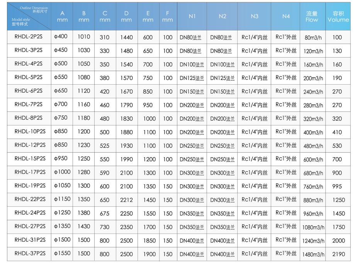This screenshot has width=360, height=265.
Task: Click the '容积 Volume' column header
Action: coord(338,17)
